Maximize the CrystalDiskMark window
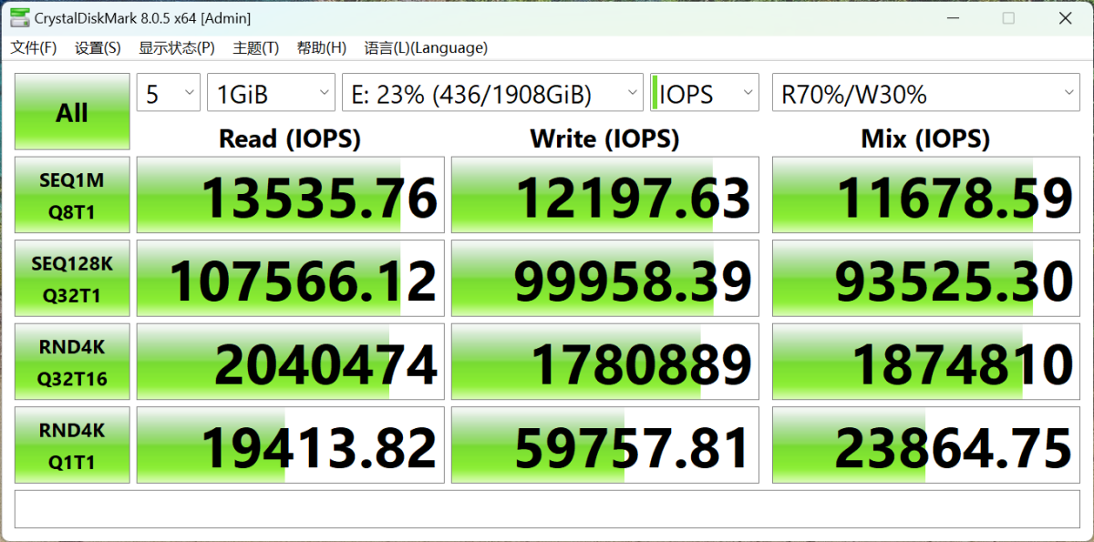Image resolution: width=1094 pixels, height=542 pixels. click(x=1008, y=18)
